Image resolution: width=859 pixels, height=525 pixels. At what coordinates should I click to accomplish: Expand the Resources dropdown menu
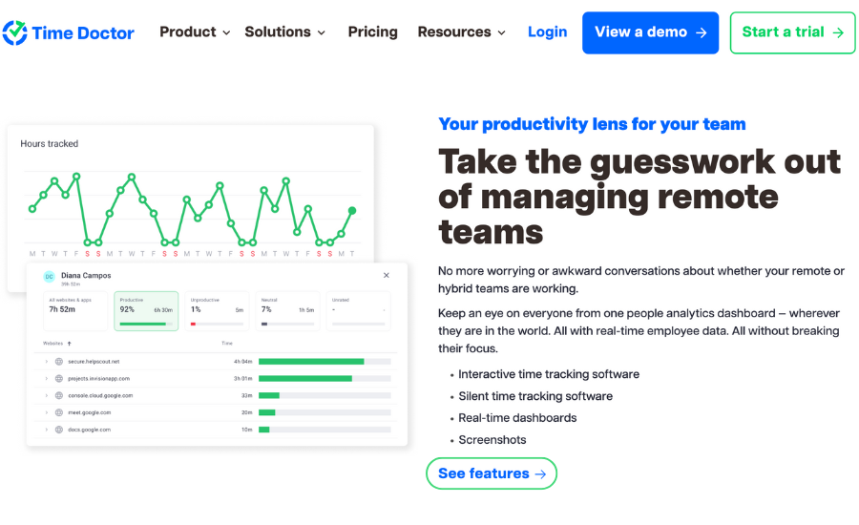point(461,32)
